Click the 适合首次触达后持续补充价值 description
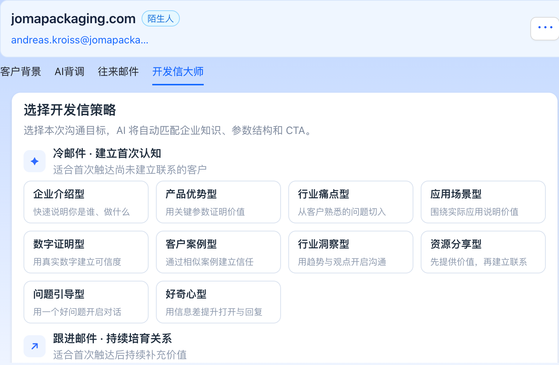559x365 pixels. 120,355
